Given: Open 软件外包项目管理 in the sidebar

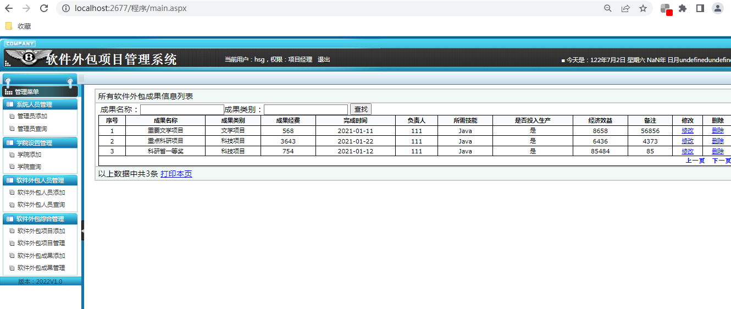Looking at the screenshot, I should click(x=41, y=243).
